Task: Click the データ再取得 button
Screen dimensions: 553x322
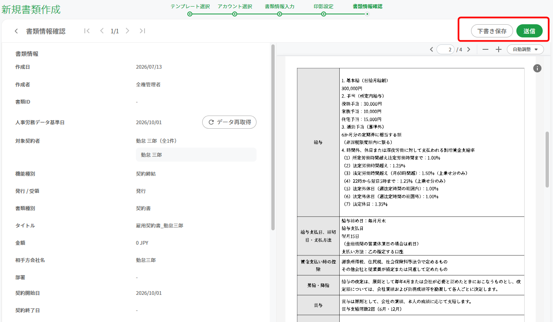Action: 229,122
